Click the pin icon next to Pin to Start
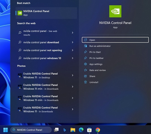 click(x=86, y=52)
